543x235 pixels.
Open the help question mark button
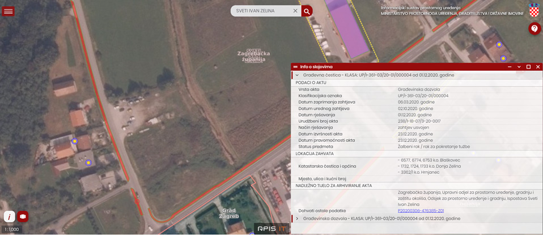click(x=534, y=28)
